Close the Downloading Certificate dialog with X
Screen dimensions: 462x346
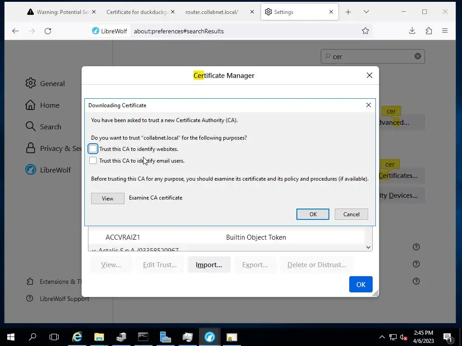(368, 105)
